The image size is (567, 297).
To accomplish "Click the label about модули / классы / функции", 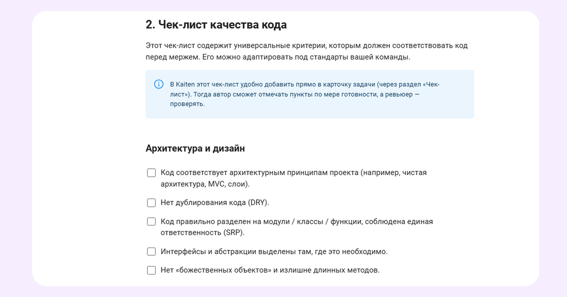I will [x=296, y=221].
